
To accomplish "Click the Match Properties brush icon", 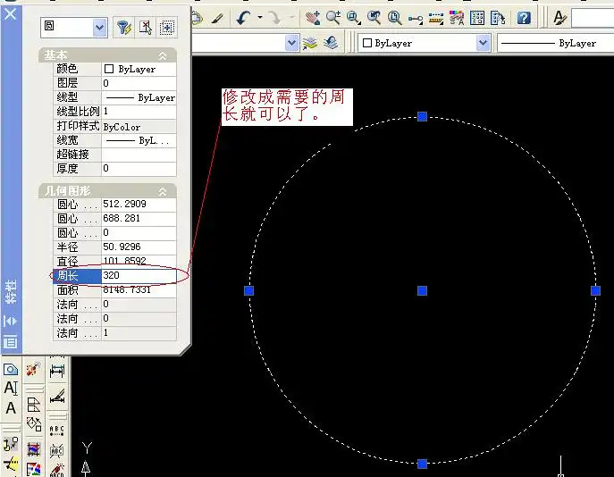I will 217,19.
